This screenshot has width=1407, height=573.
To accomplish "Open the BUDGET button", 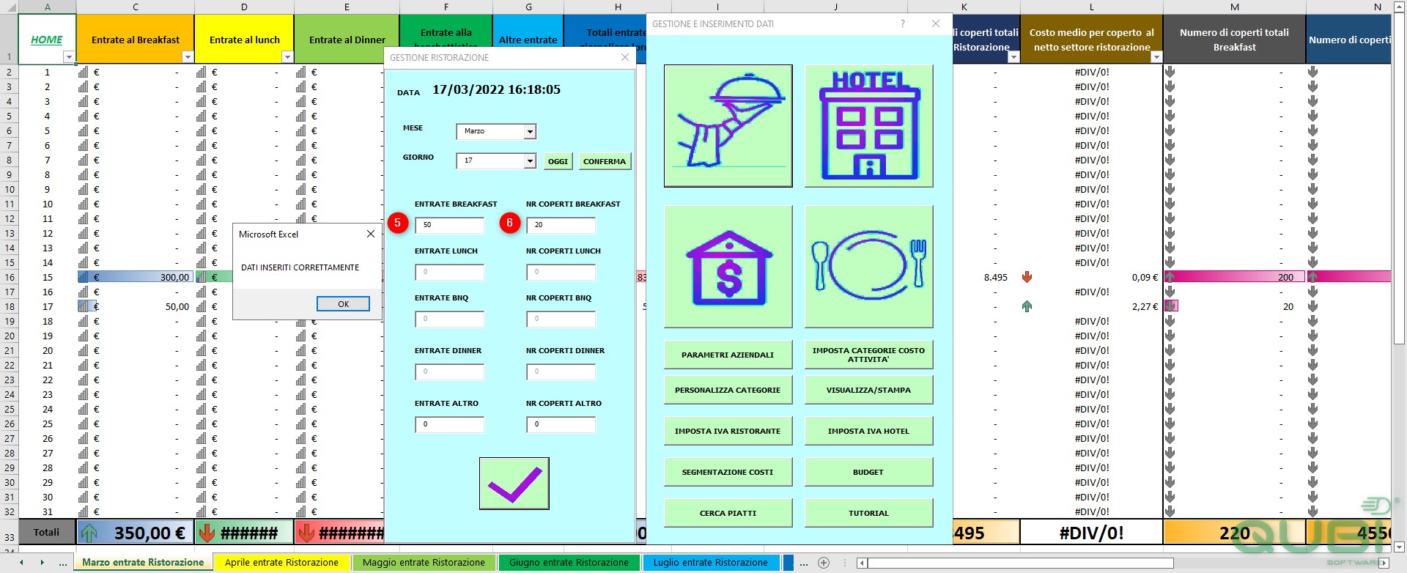I will [x=868, y=472].
